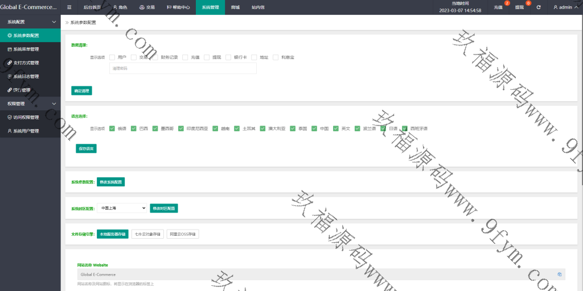This screenshot has width=583, height=291.
Task: Open 系统用户管理 in the sidebar
Action: pyautogui.click(x=26, y=131)
